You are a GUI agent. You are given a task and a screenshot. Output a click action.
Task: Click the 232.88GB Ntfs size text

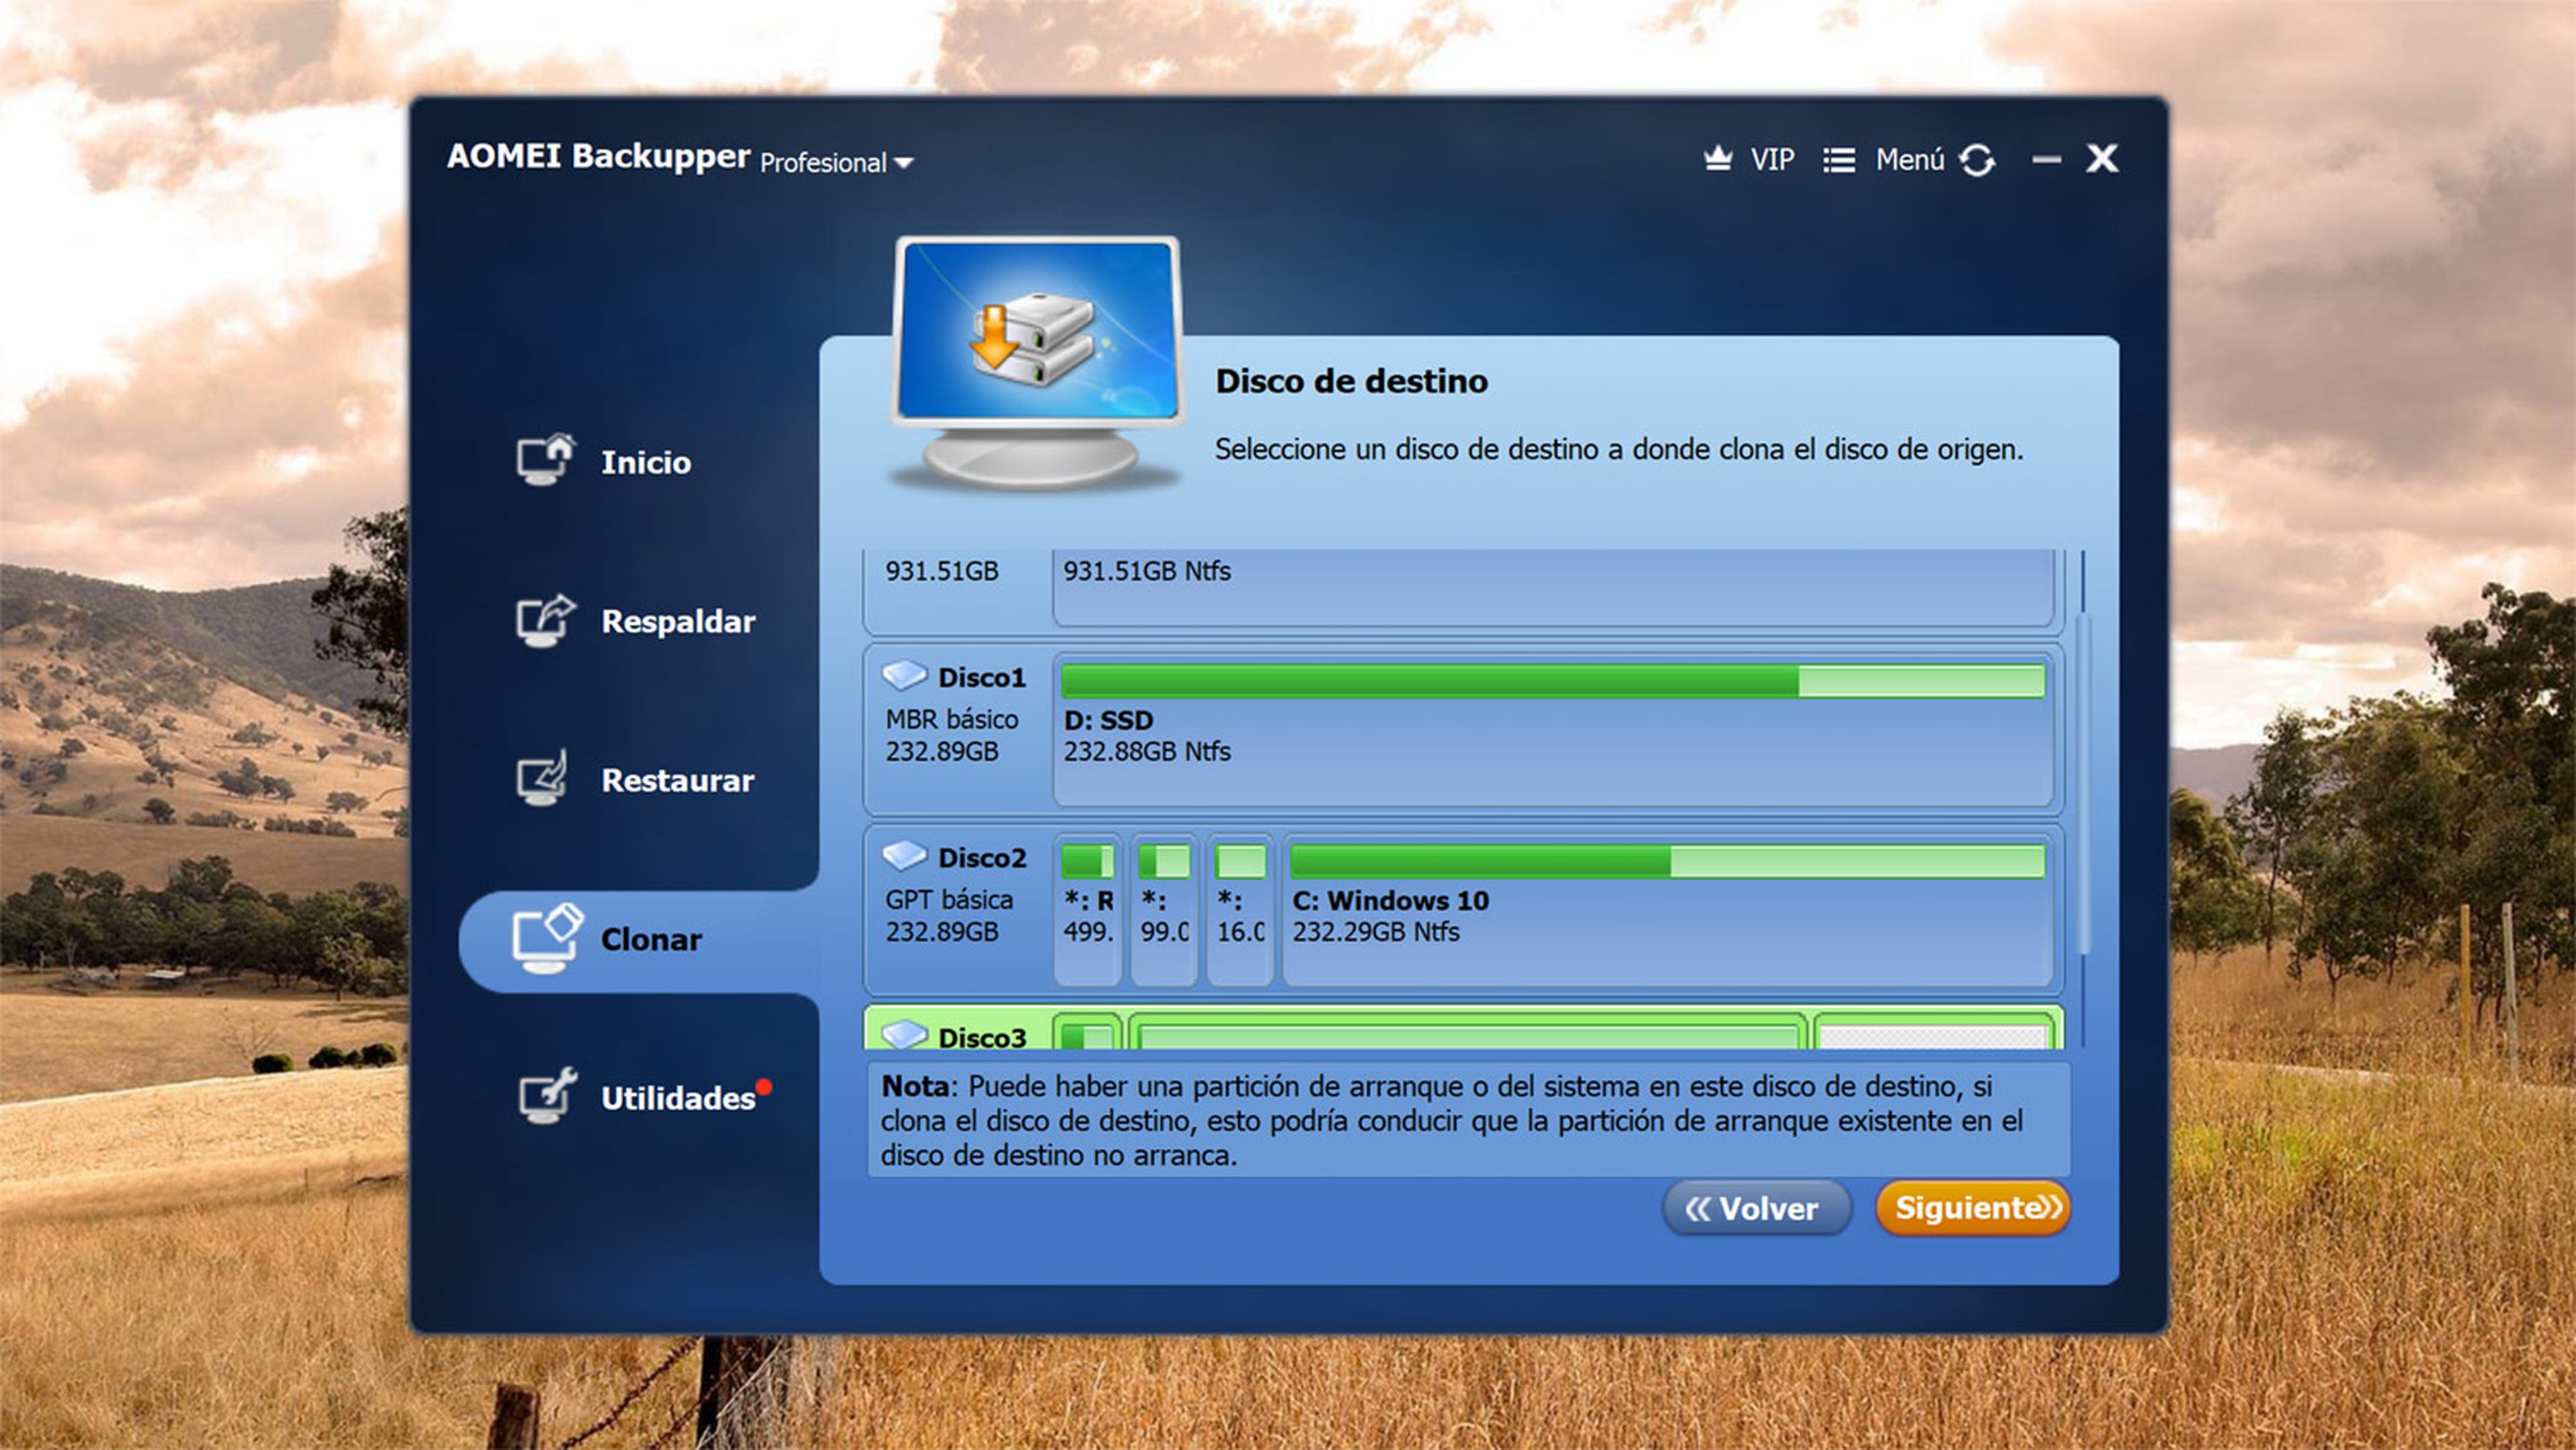pyautogui.click(x=1146, y=751)
